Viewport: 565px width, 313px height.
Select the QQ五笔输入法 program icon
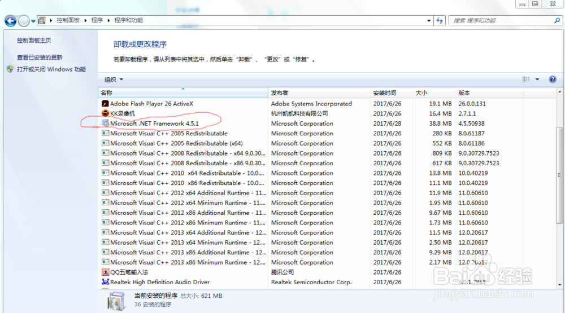coord(105,272)
